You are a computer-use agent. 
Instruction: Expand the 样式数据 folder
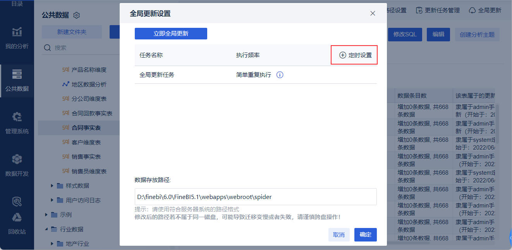coord(52,186)
